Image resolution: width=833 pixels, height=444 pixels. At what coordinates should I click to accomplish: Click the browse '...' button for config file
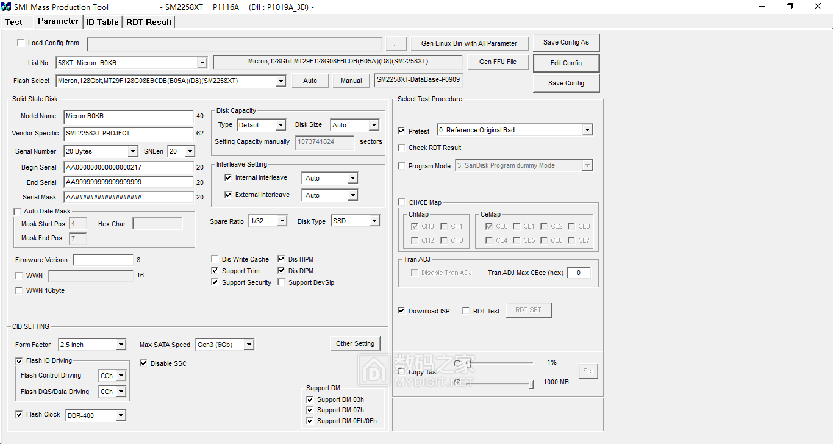396,44
